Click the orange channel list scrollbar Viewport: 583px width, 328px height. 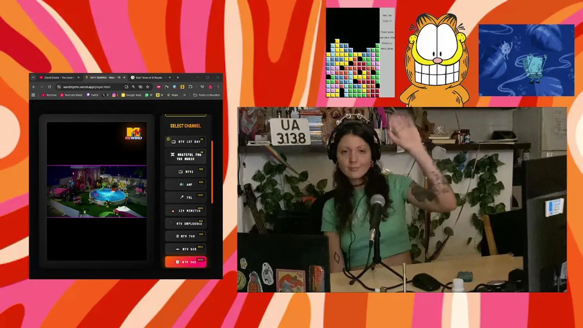212,172
